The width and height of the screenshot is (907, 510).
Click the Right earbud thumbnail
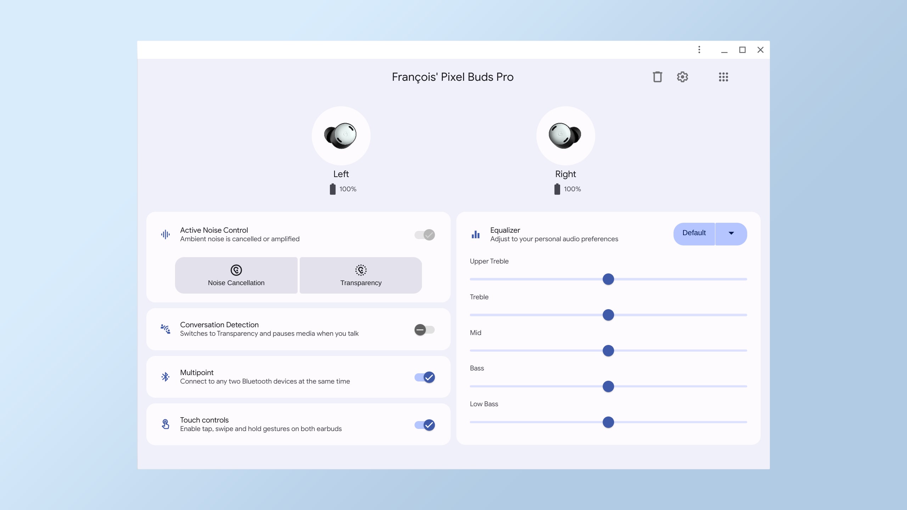(565, 135)
